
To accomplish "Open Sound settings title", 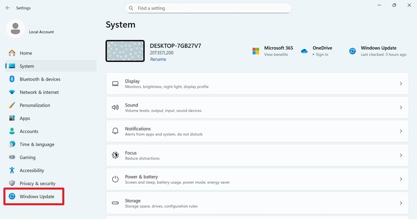I will coord(131,105).
